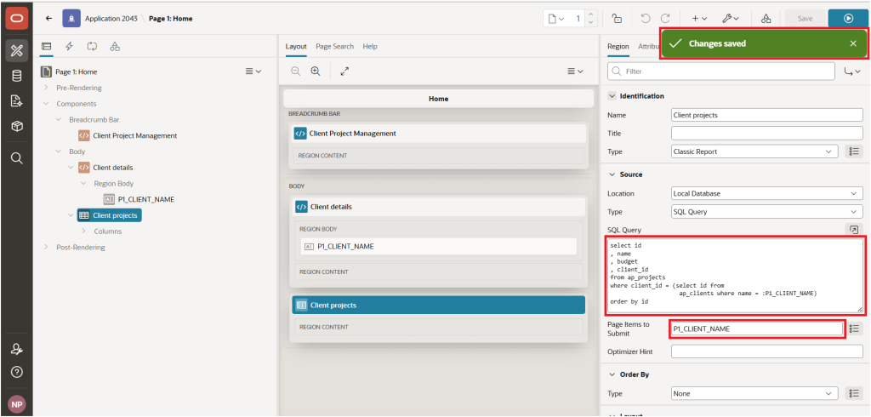Open the SQL Query code editor
This screenshot has width=871, height=417.
coord(854,230)
